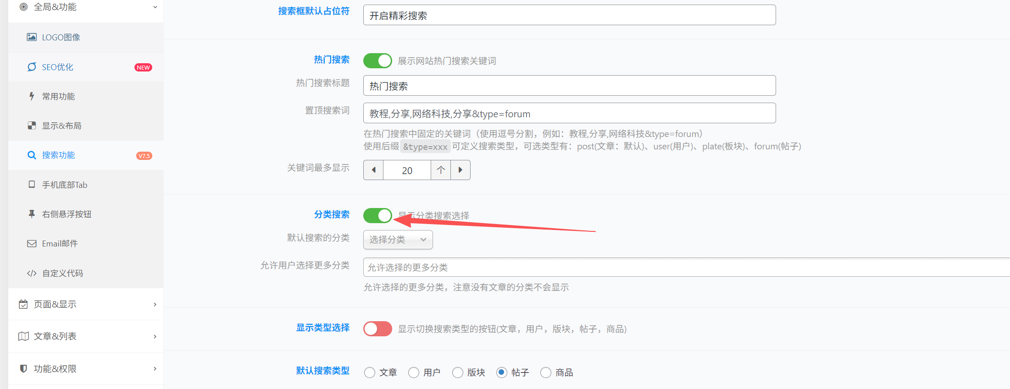Screen dimensions: 1010x389
Task: Click the 置顶搜索词 input field
Action: pyautogui.click(x=569, y=113)
